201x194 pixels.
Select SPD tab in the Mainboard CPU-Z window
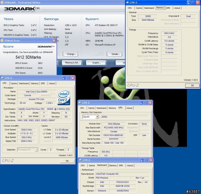click(121, 165)
